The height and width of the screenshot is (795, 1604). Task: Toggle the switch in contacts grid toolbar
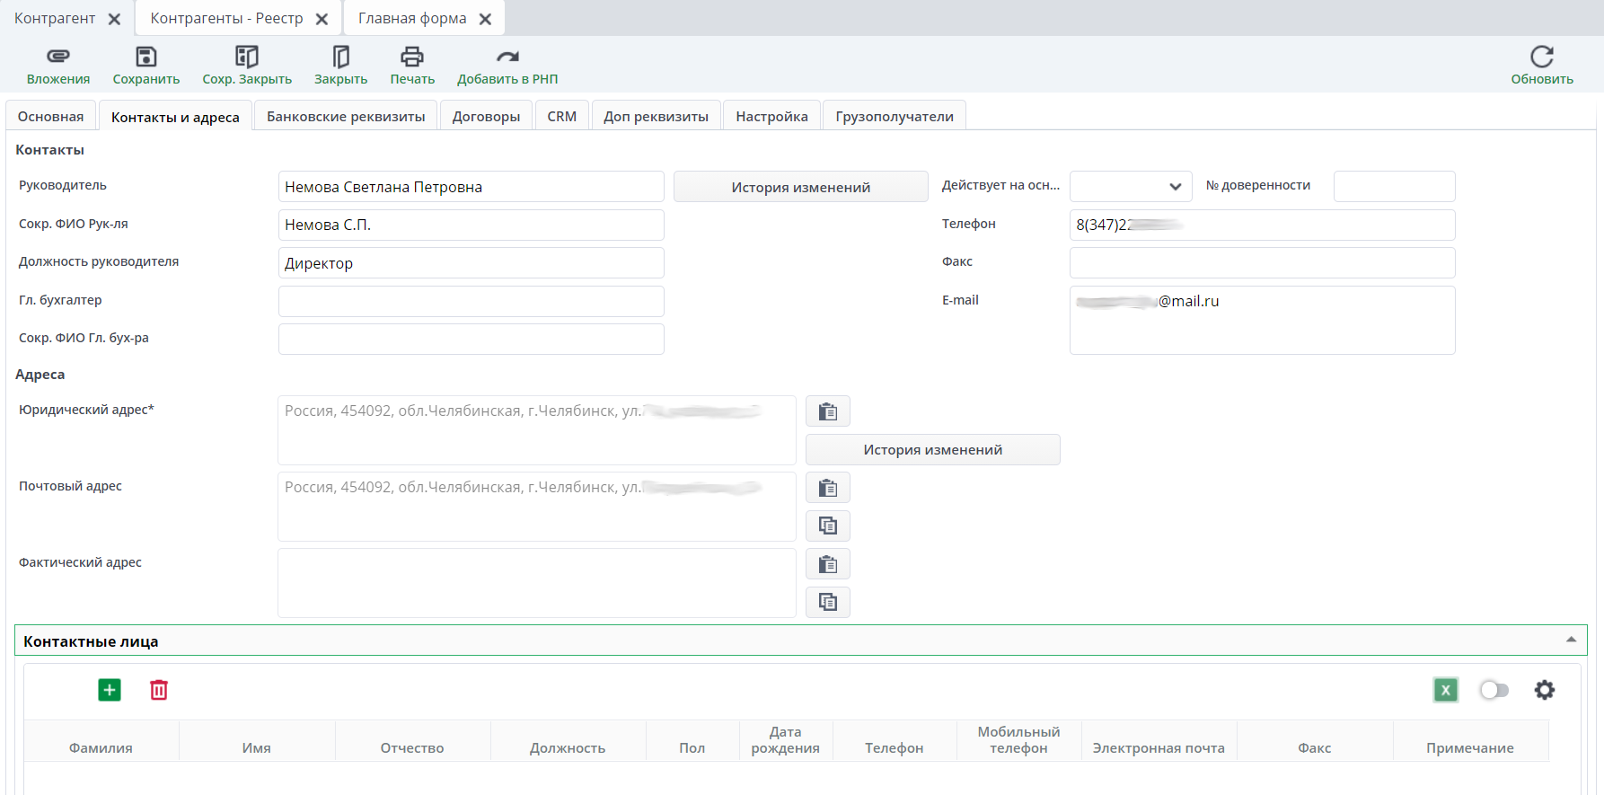(x=1494, y=690)
